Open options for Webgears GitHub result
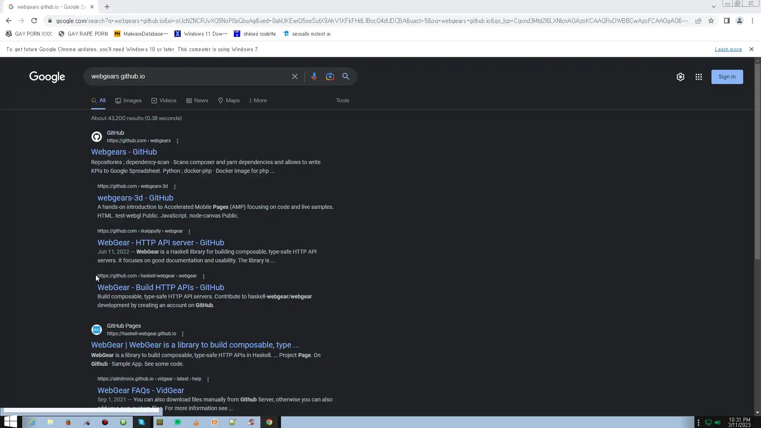The width and height of the screenshot is (761, 428). (x=178, y=141)
